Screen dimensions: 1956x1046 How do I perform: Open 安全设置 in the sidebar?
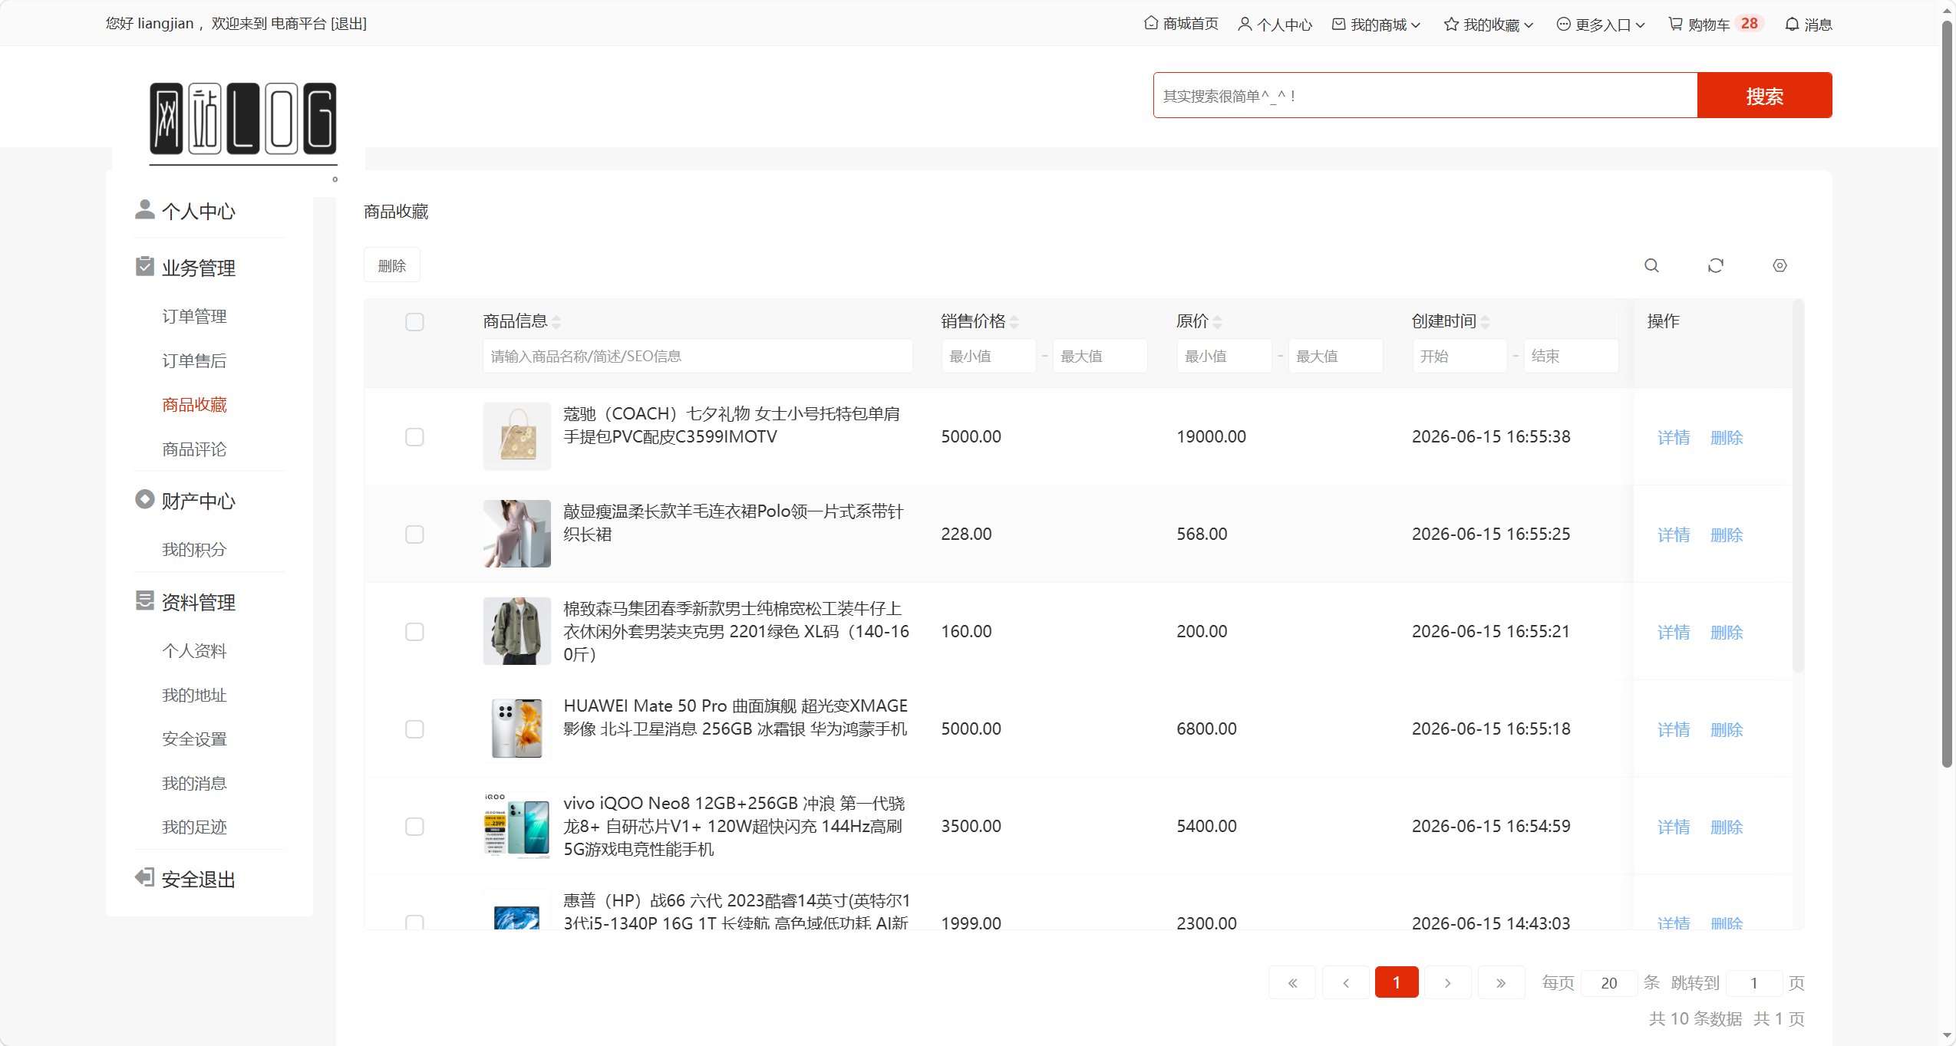click(x=194, y=739)
